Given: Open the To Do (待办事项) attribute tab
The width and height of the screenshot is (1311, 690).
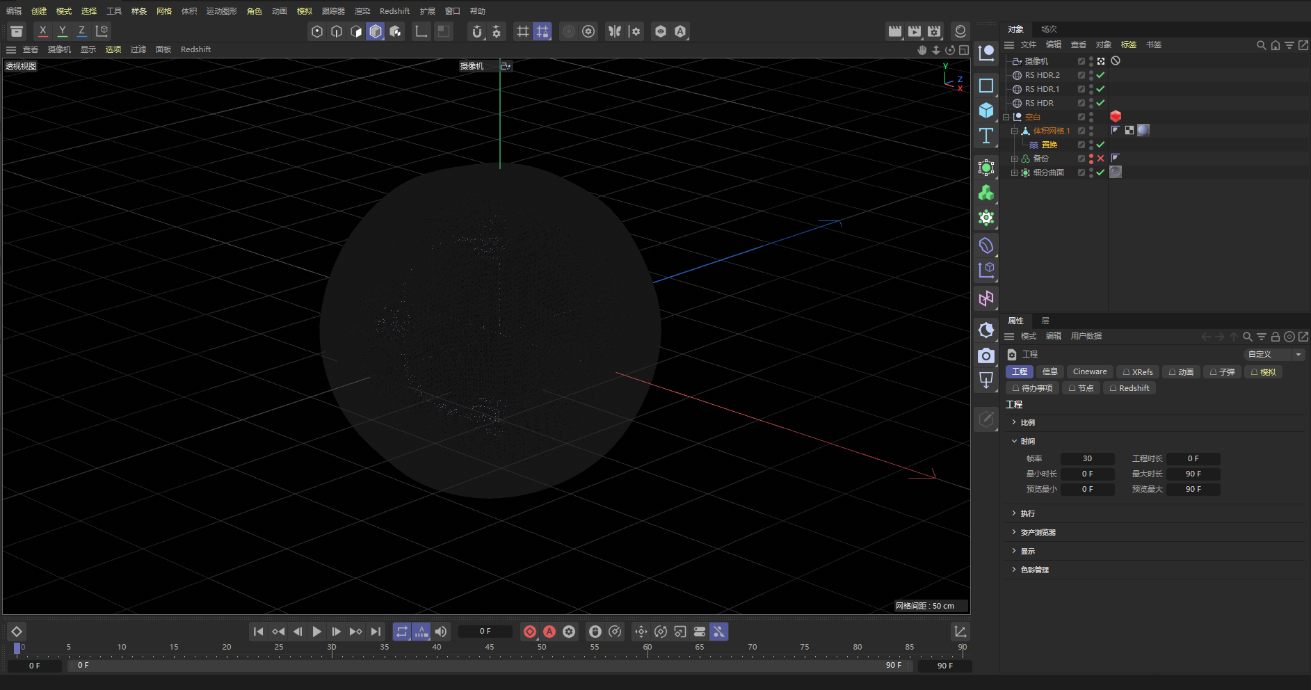Looking at the screenshot, I should [x=1032, y=388].
